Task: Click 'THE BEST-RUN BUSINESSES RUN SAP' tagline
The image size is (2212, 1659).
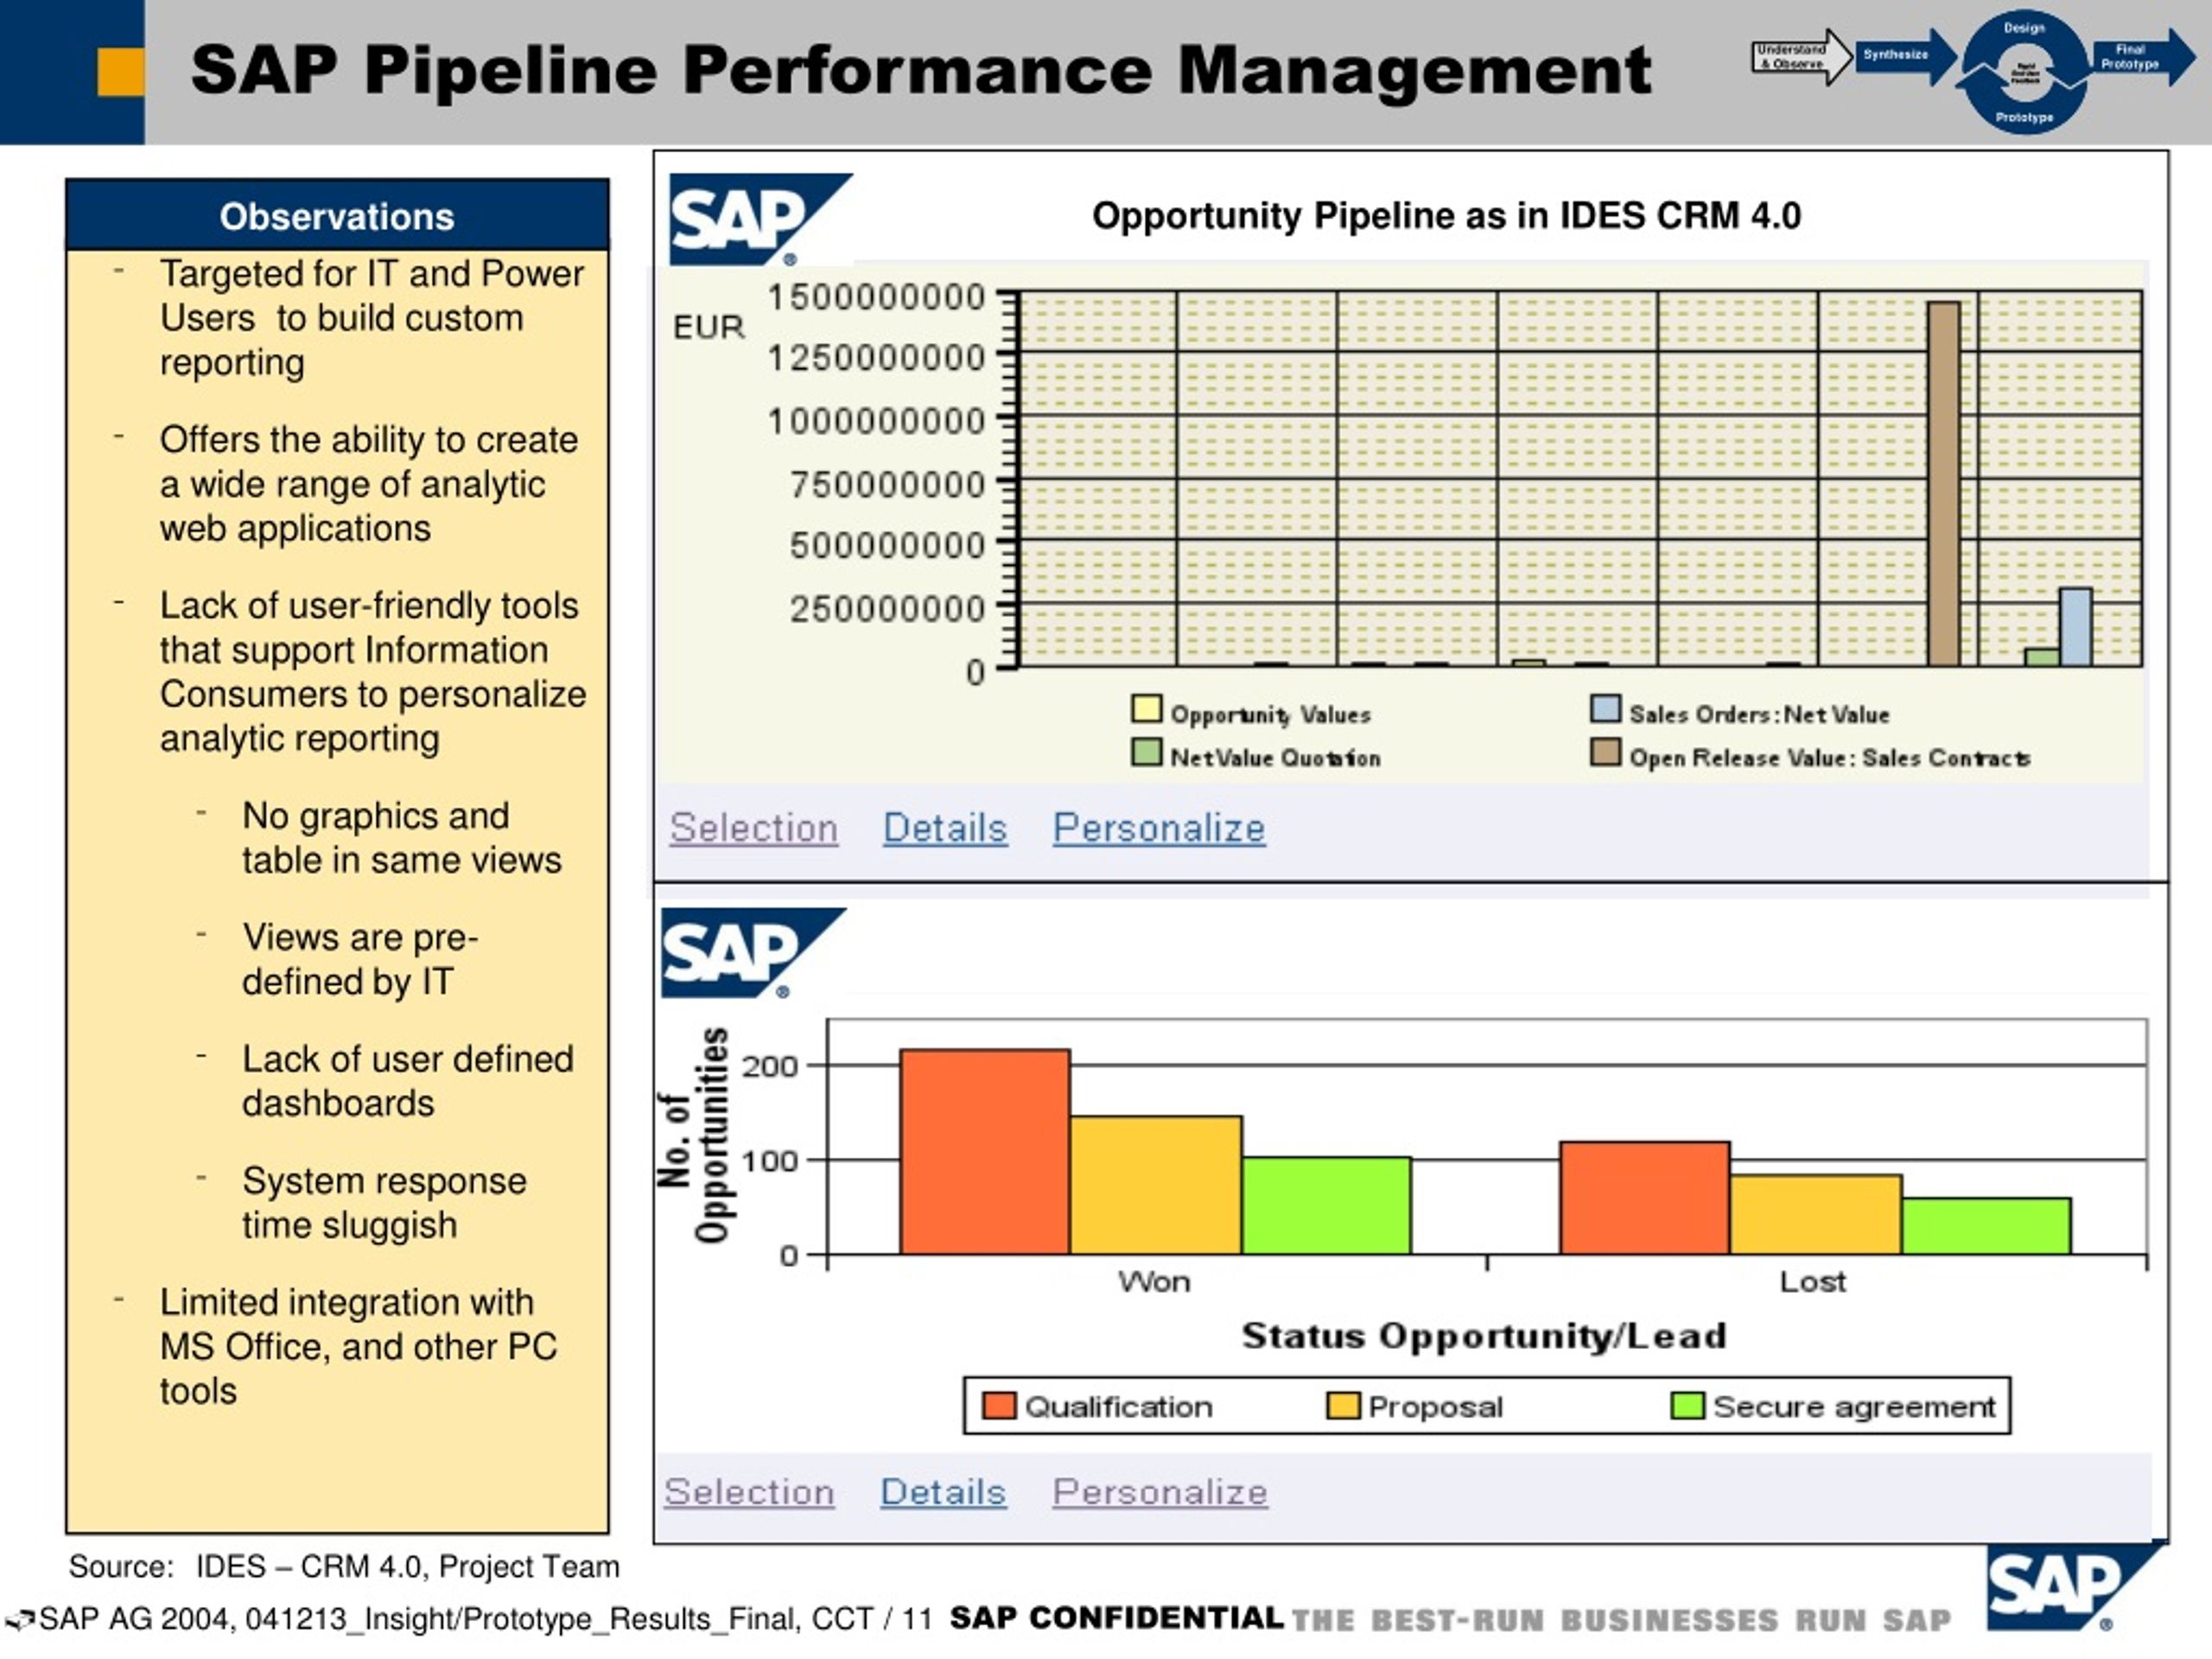Action: [x=1621, y=1619]
